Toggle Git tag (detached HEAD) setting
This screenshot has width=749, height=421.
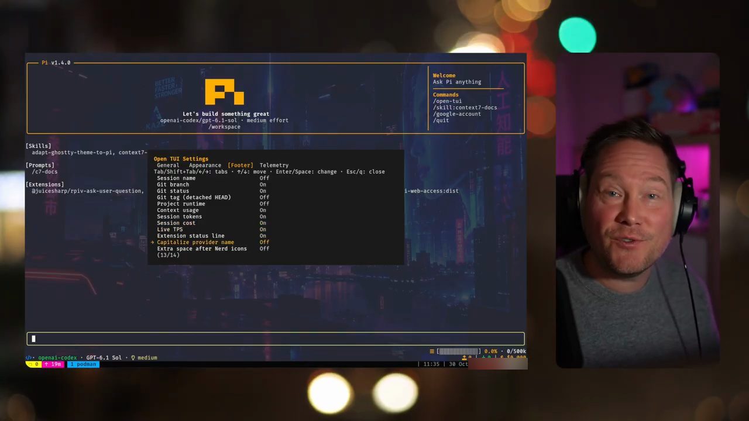pos(213,197)
